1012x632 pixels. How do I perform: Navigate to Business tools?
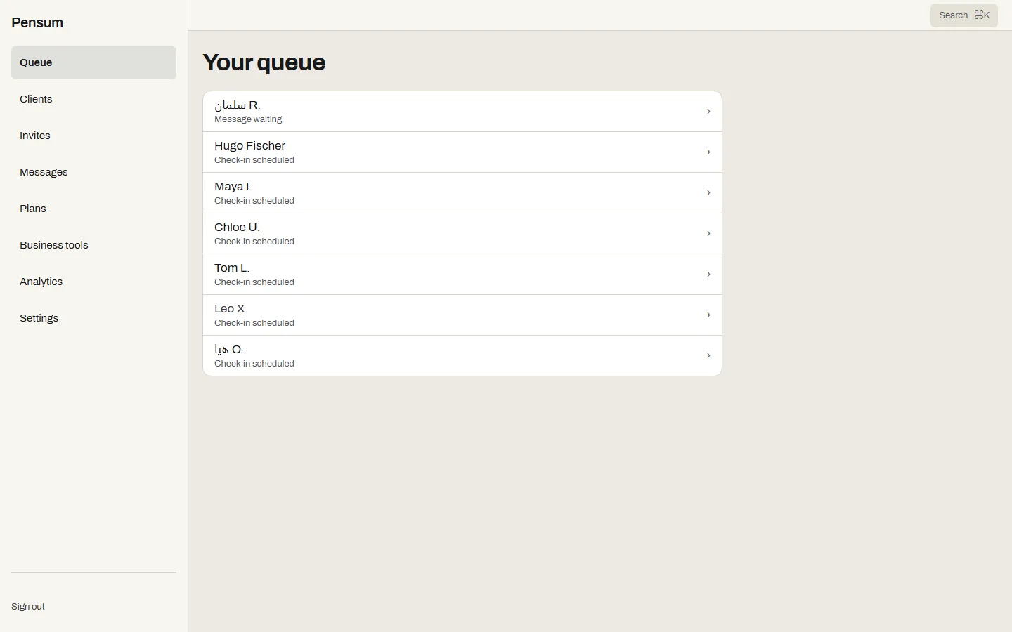(x=93, y=245)
